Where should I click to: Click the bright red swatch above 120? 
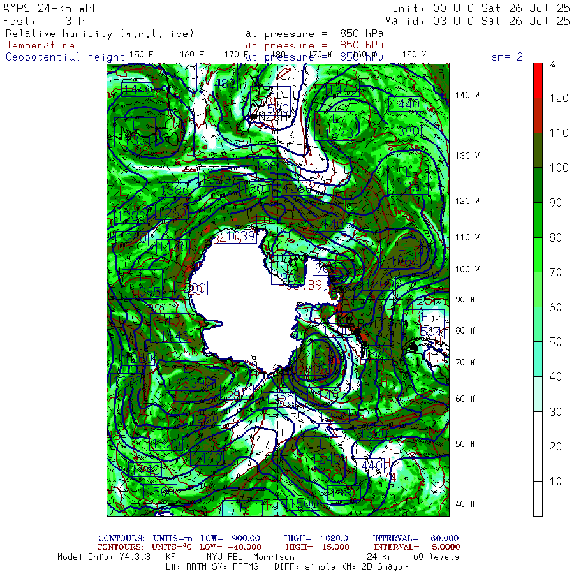pos(538,80)
